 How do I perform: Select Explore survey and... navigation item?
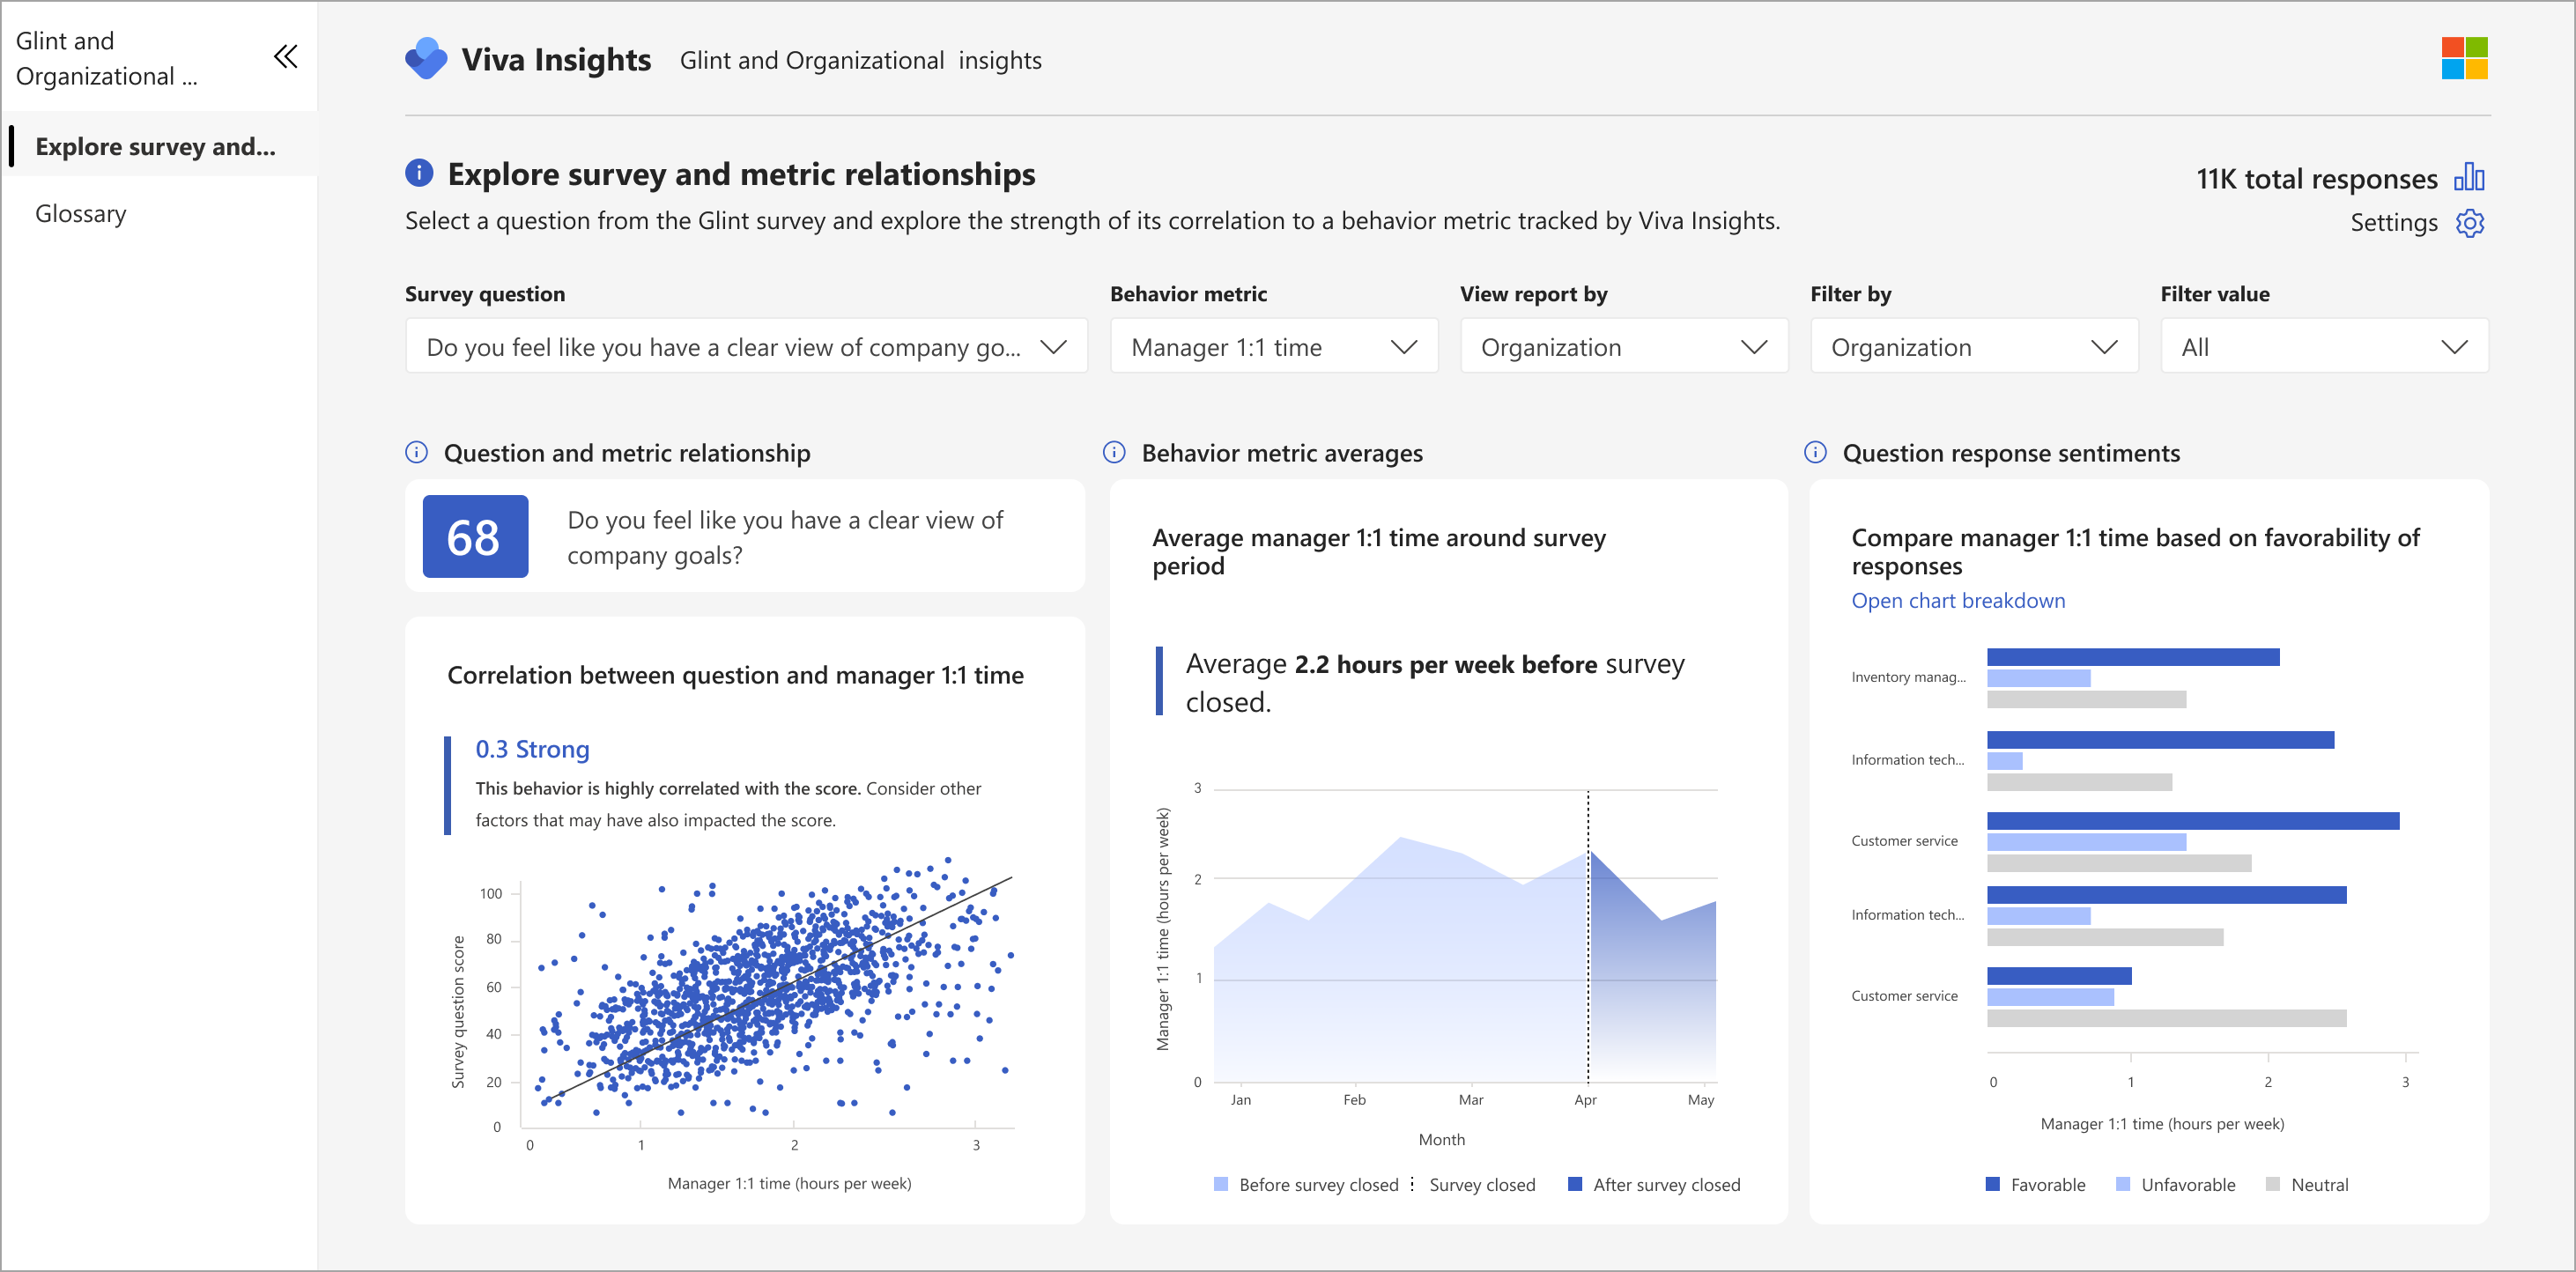(160, 146)
